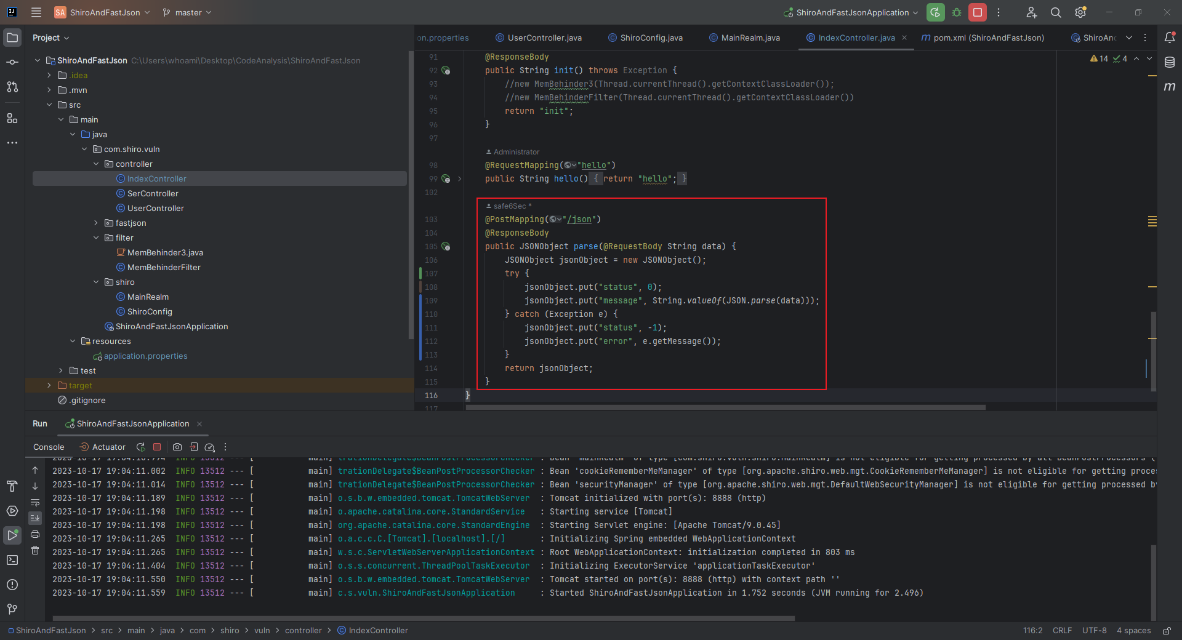Open IDE settings gear
This screenshot has height=640, width=1182.
1080,12
